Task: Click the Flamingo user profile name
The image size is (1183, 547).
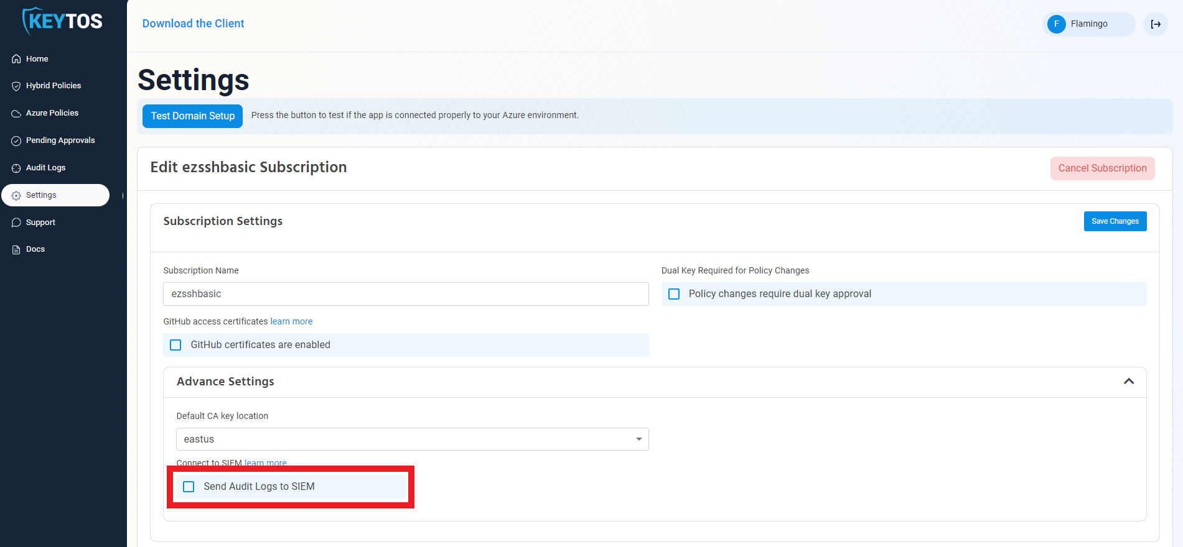Action: pyautogui.click(x=1089, y=24)
